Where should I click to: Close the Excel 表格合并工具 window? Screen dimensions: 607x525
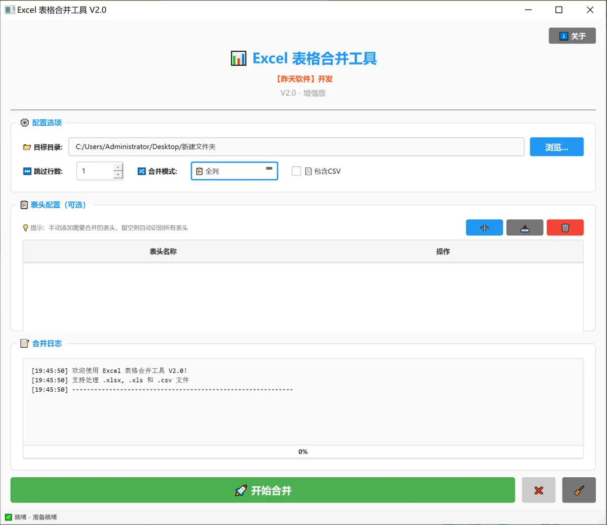[590, 10]
